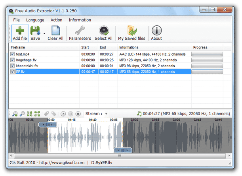Open the Stream dropdown
242x176 pixels.
tap(106, 114)
